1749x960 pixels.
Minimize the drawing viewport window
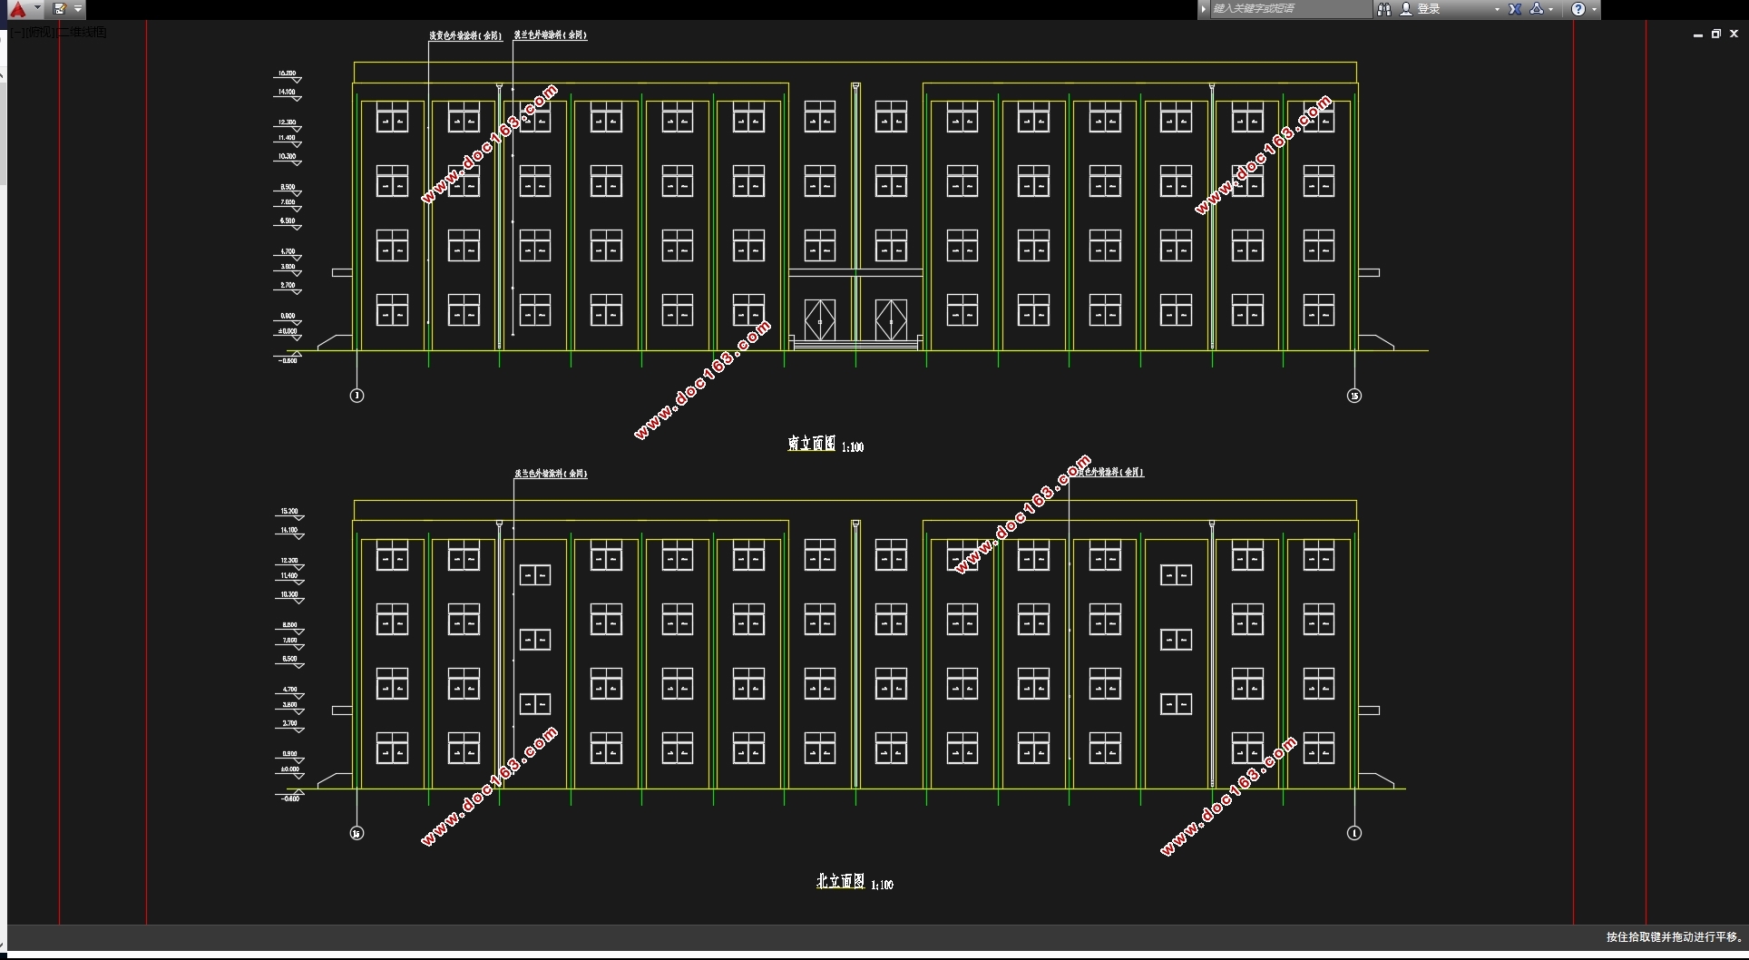coord(1697,34)
